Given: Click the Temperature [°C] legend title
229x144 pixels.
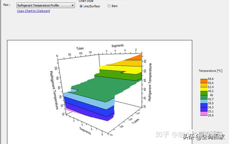Looking at the screenshot, I should click(x=210, y=71).
